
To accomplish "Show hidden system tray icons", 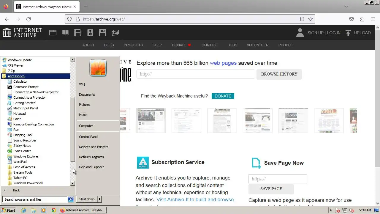I will tap(331, 210).
